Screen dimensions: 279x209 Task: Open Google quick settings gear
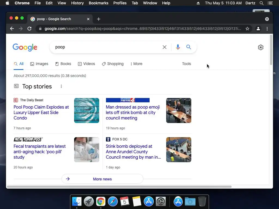coord(261,47)
